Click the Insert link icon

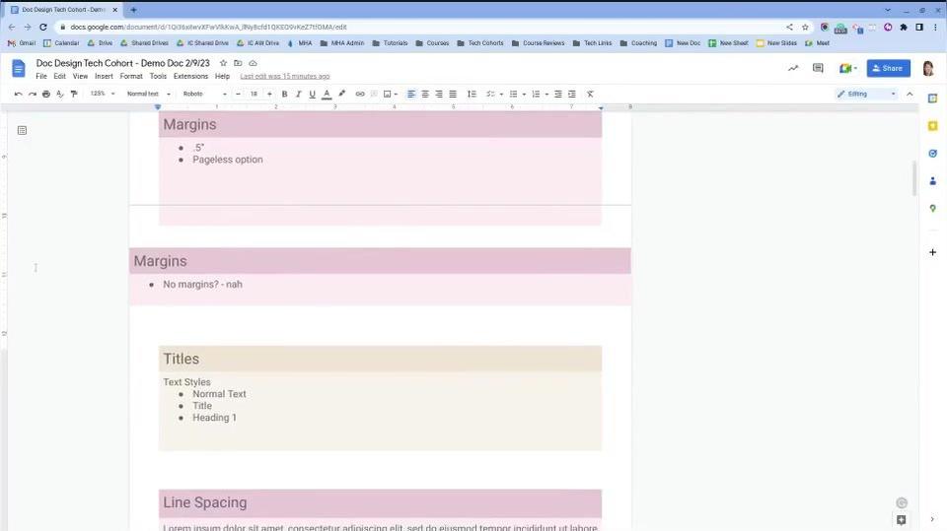click(x=360, y=94)
